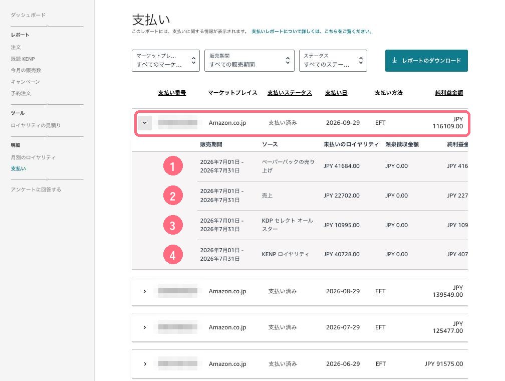Click the JPY 125477.00 amount

pos(448,327)
